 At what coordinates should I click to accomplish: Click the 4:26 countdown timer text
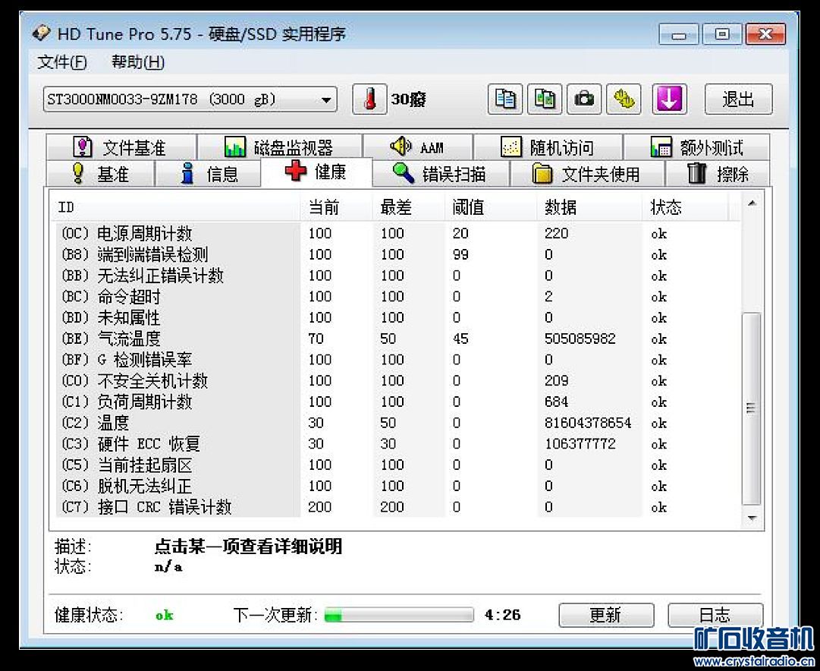coord(503,615)
